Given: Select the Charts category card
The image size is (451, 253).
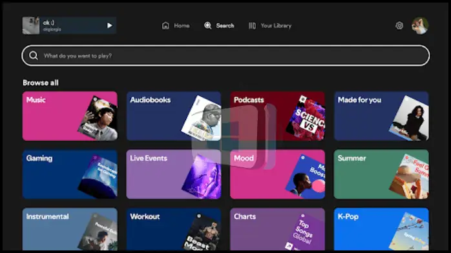Looking at the screenshot, I should [278, 229].
